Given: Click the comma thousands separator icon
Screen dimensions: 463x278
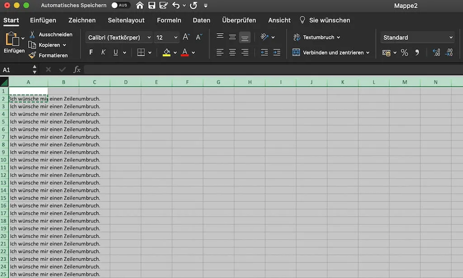Looking at the screenshot, I should pyautogui.click(x=417, y=52).
